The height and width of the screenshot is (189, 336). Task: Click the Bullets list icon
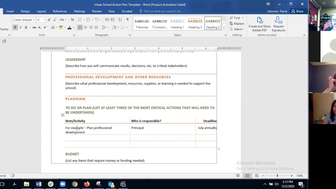click(x=80, y=20)
